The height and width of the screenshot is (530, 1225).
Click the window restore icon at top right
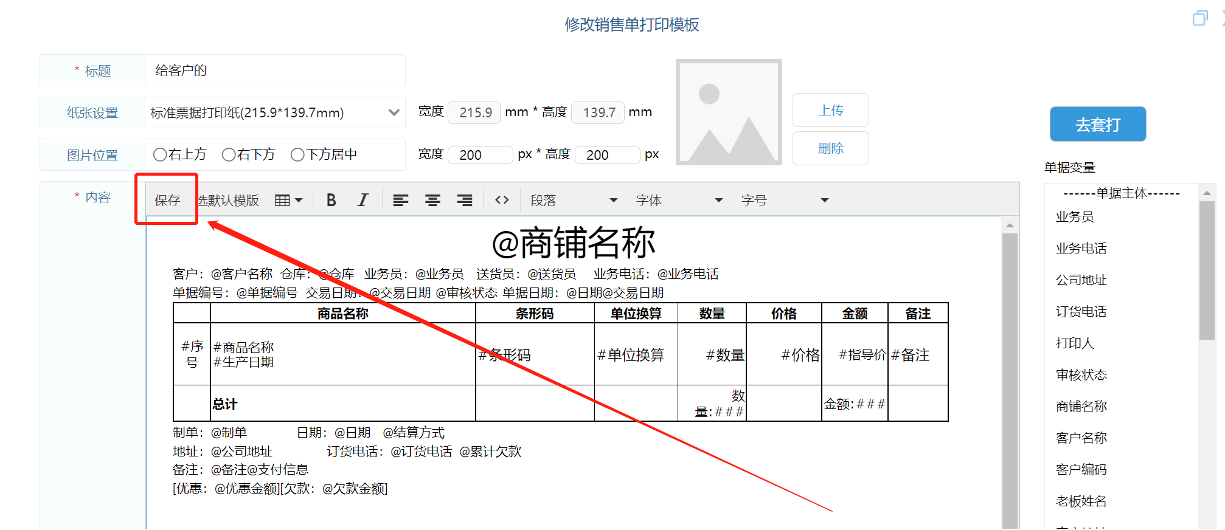tap(1200, 18)
